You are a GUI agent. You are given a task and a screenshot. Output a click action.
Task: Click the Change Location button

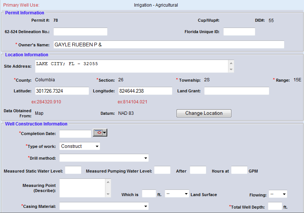coord(204,113)
